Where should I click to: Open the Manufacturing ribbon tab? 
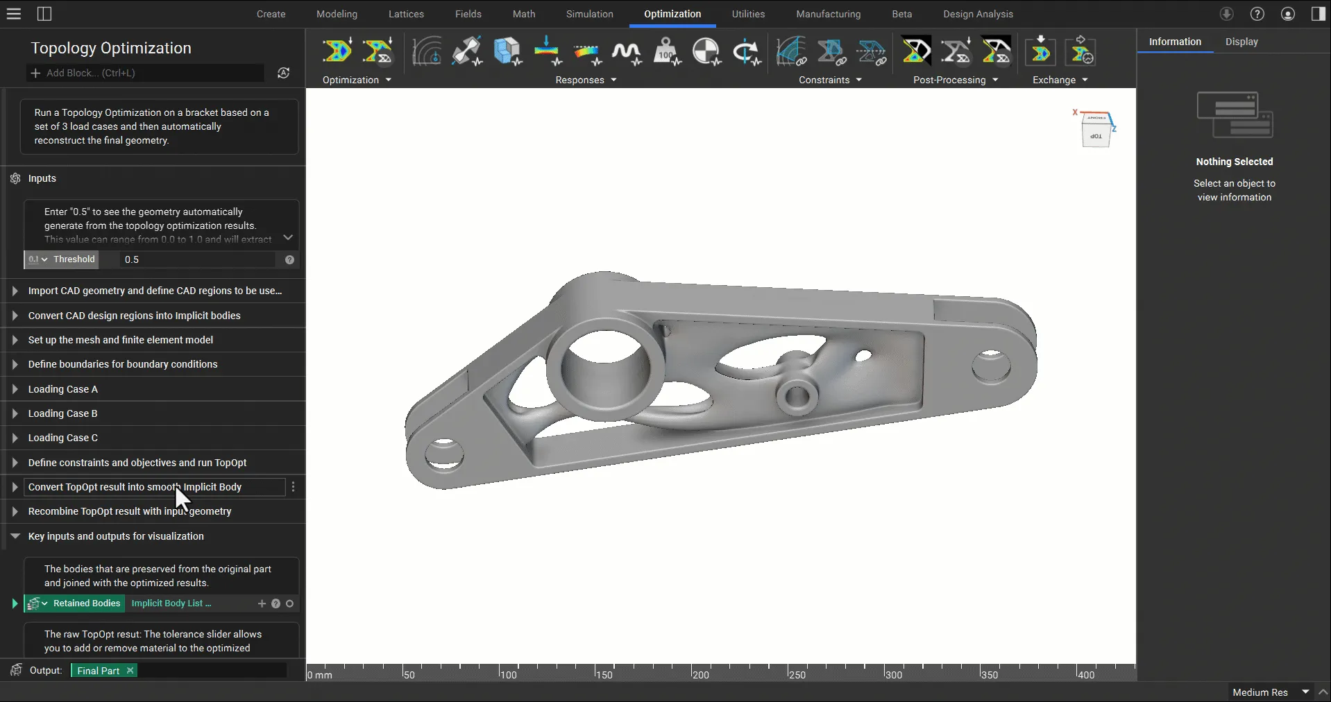point(828,14)
